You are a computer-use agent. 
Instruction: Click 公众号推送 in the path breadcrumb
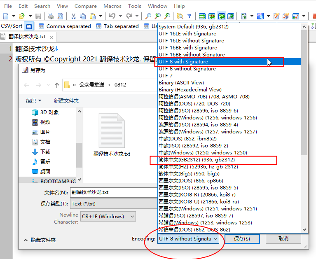pyautogui.click(x=92, y=85)
